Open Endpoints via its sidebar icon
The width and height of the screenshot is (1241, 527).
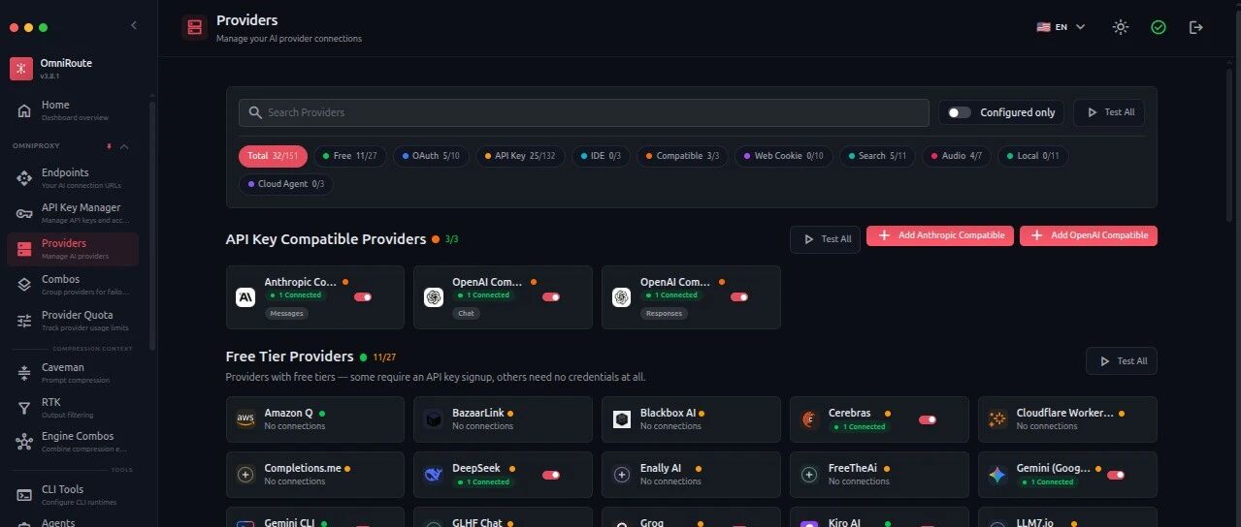(24, 178)
